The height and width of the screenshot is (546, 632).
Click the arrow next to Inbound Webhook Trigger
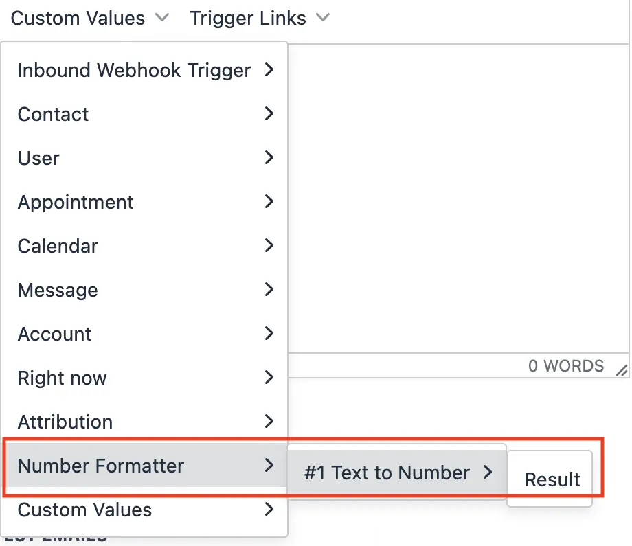269,69
